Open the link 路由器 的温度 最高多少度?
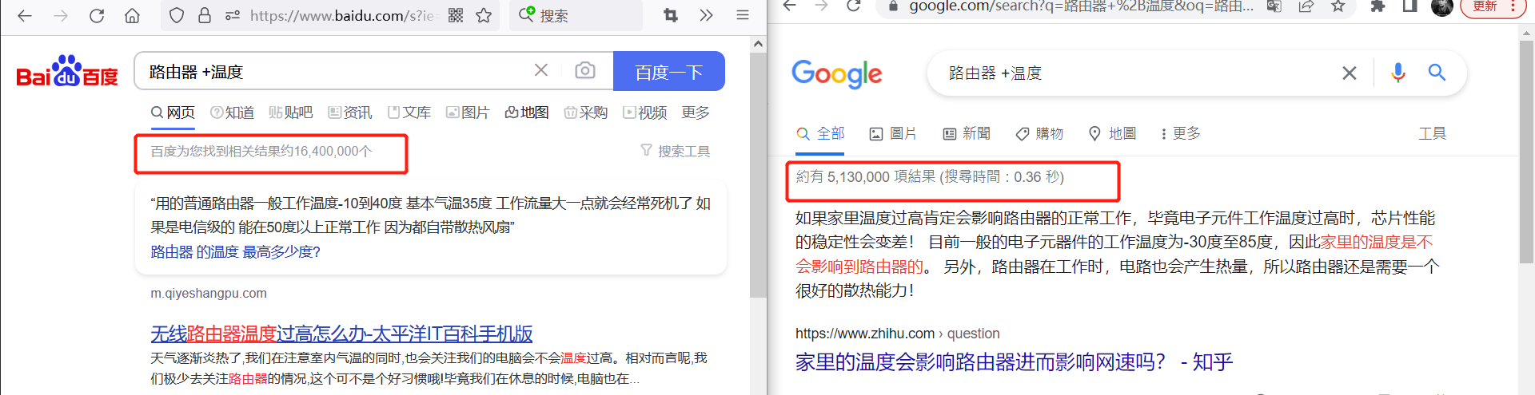The width and height of the screenshot is (1535, 395). point(236,251)
